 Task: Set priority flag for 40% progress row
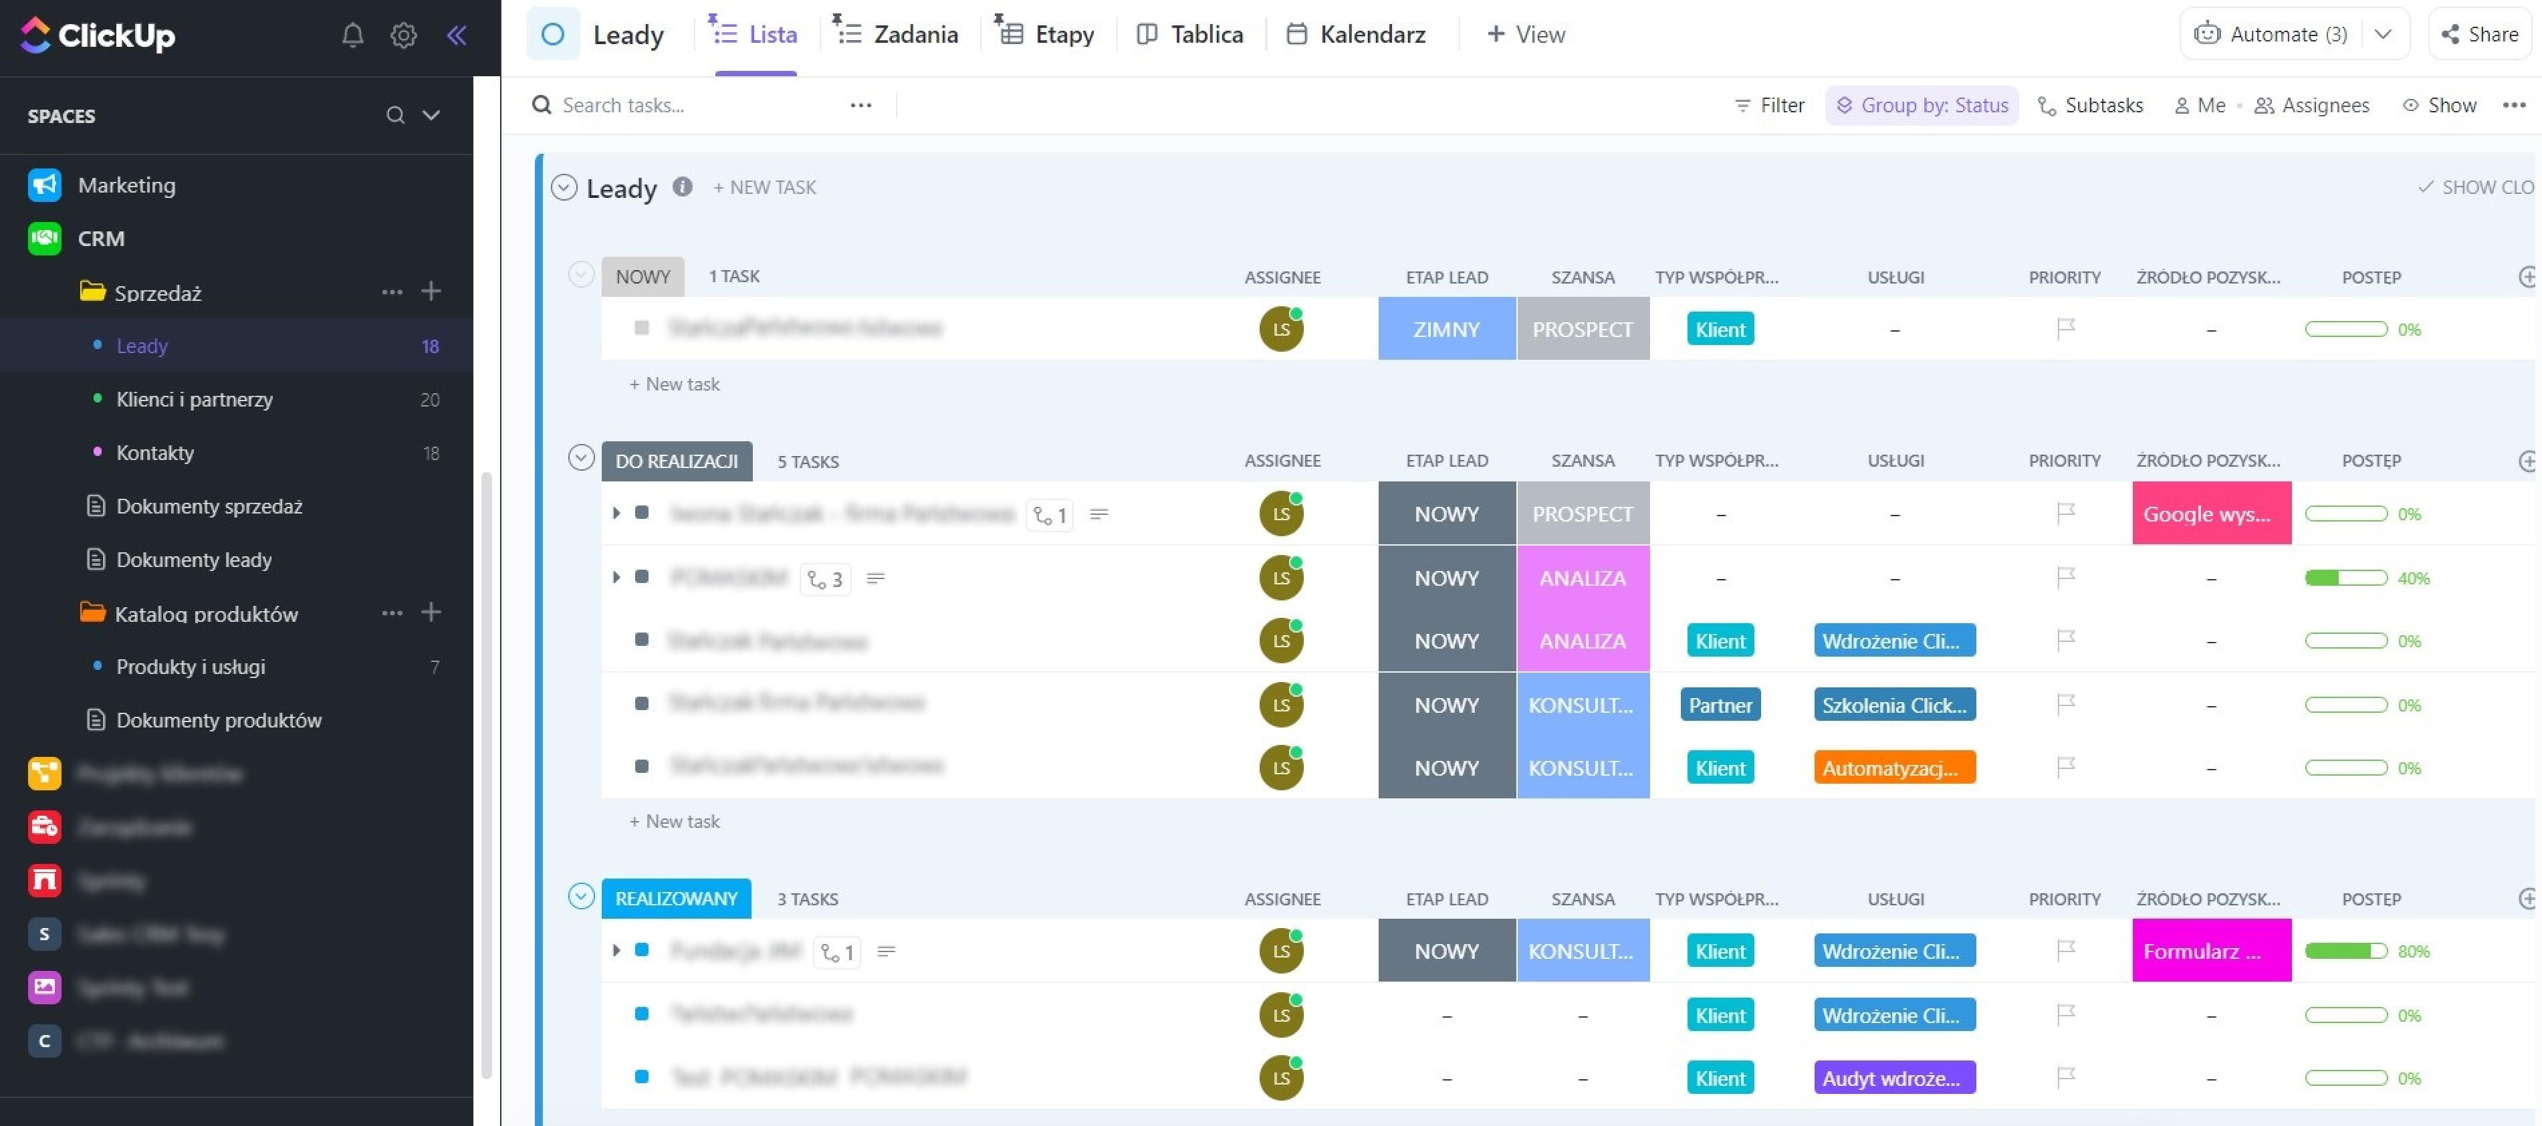click(x=2065, y=577)
